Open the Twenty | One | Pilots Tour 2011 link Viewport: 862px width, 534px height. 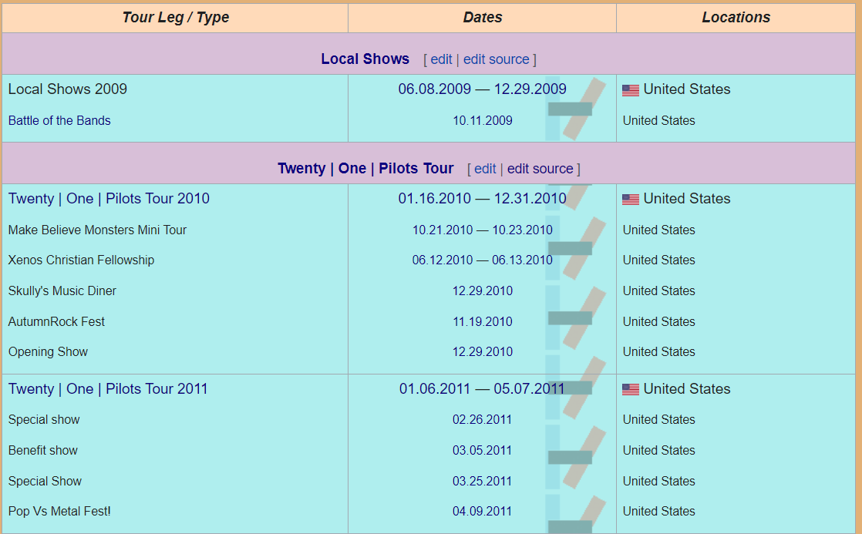(108, 389)
